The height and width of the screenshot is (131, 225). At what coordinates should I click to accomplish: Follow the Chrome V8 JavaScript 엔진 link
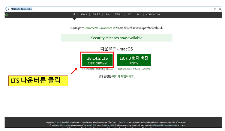[x=101, y=28]
